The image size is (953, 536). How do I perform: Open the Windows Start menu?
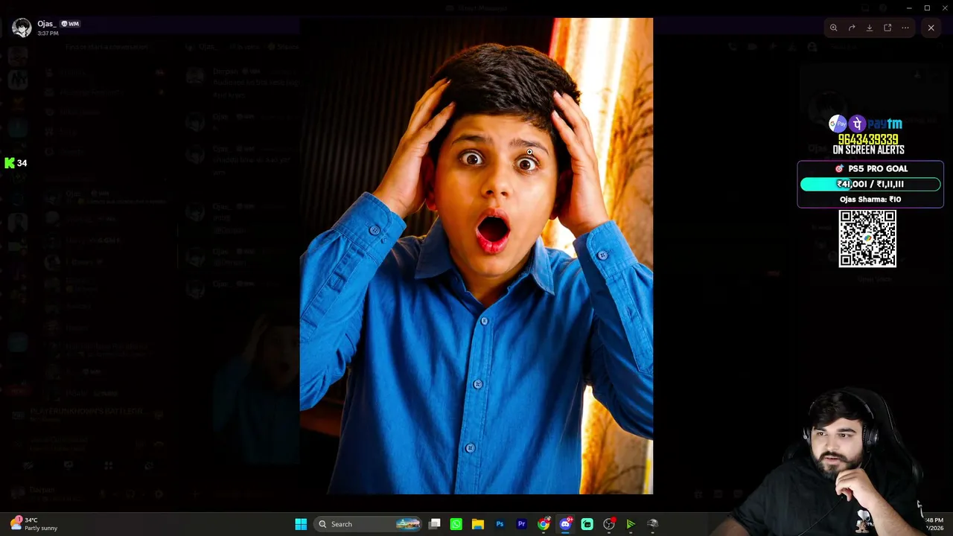tap(301, 524)
